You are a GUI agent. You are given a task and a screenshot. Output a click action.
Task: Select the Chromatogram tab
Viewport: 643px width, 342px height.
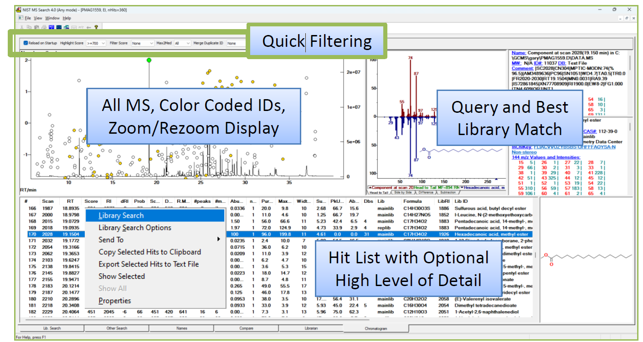click(376, 327)
